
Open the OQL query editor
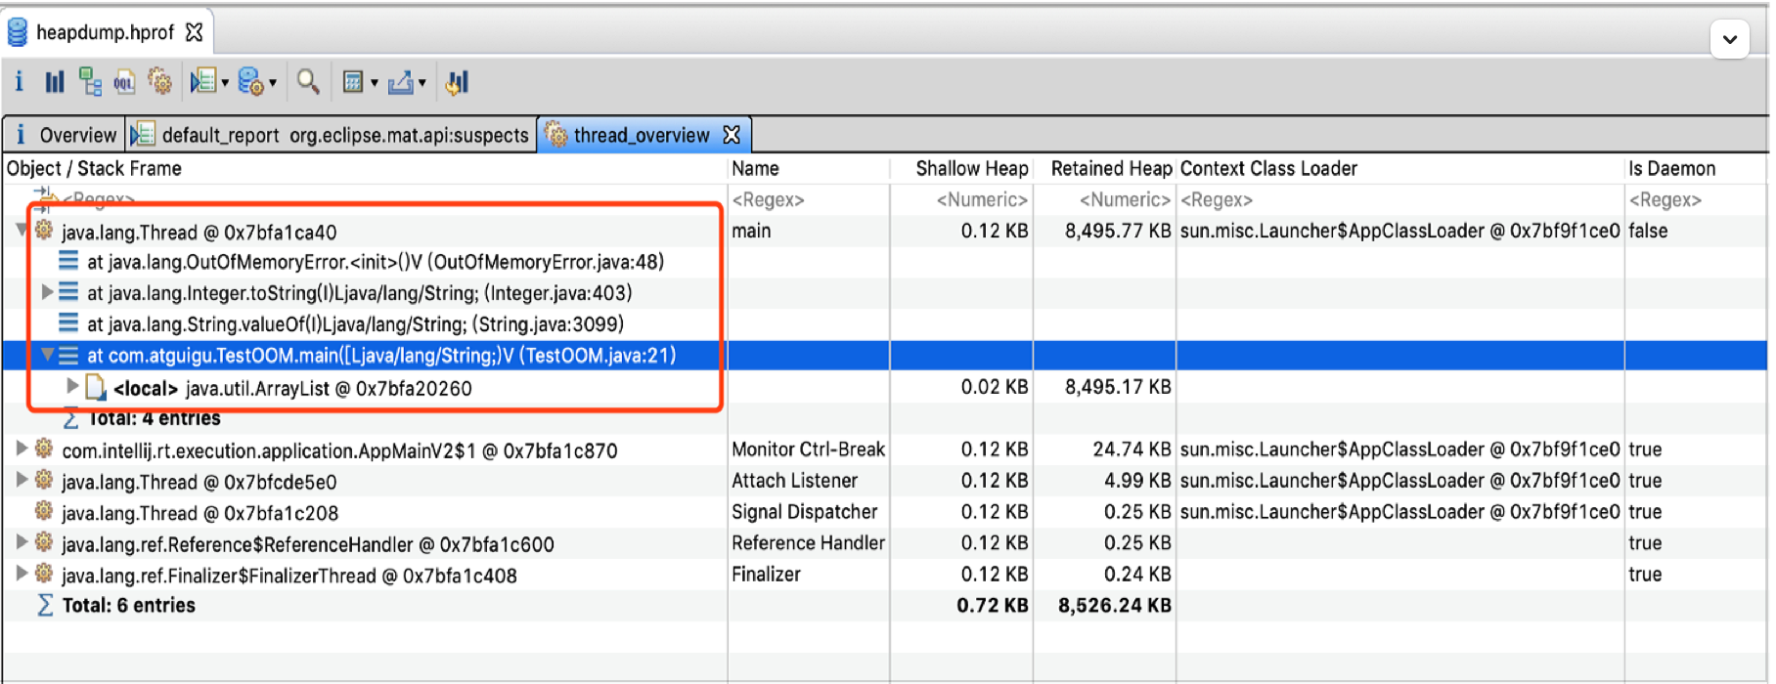(124, 82)
